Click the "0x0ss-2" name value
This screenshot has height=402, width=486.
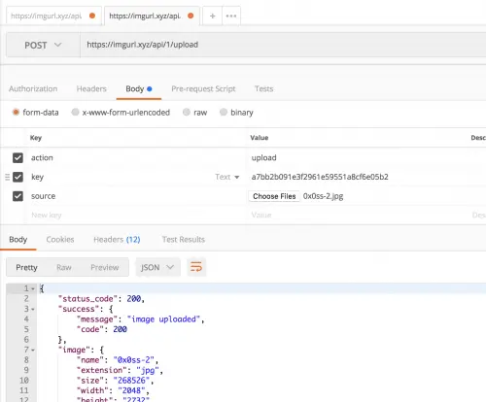(133, 360)
